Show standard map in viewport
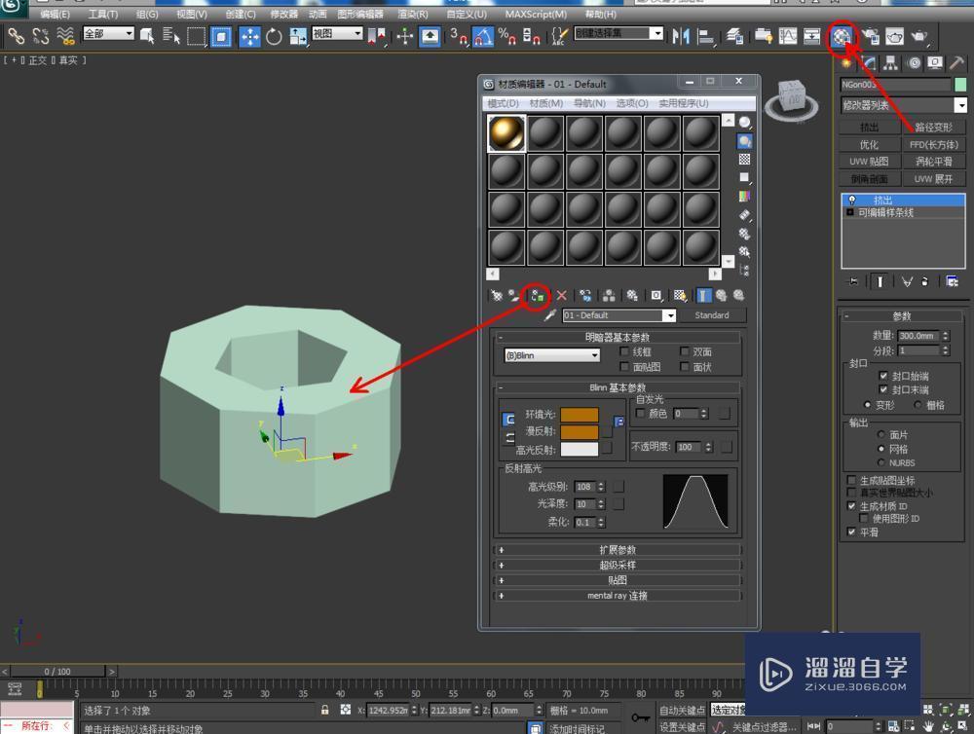 click(x=681, y=296)
